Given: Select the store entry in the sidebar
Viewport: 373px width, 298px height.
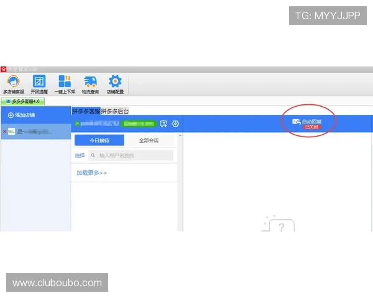Looking at the screenshot, I should pyautogui.click(x=36, y=132).
